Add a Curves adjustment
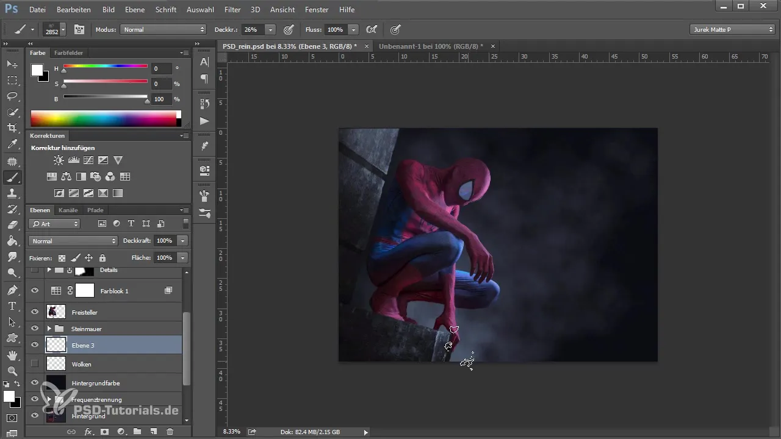Image resolution: width=781 pixels, height=439 pixels. (x=88, y=160)
